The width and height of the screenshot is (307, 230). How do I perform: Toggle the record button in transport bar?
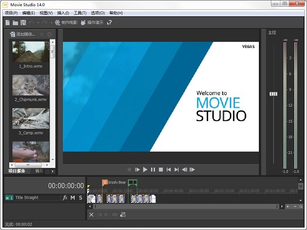[129, 169]
